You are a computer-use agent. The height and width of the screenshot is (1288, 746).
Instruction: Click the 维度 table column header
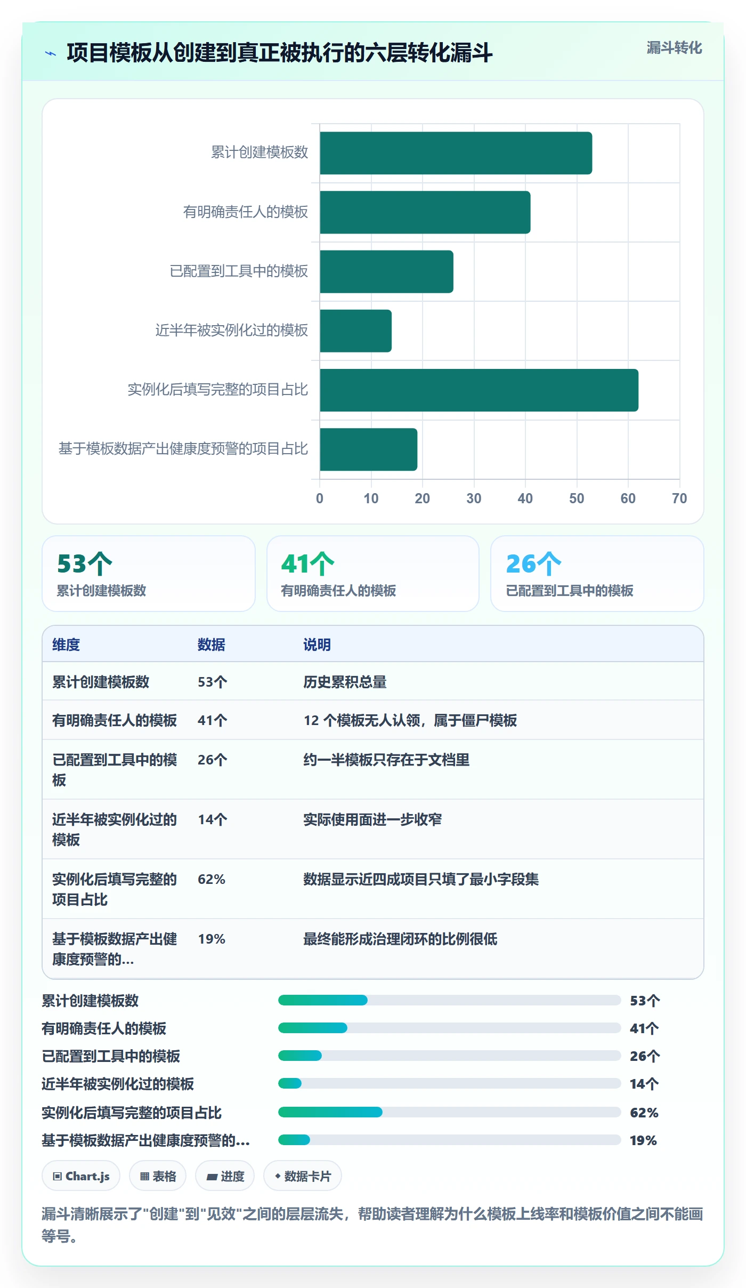(66, 645)
